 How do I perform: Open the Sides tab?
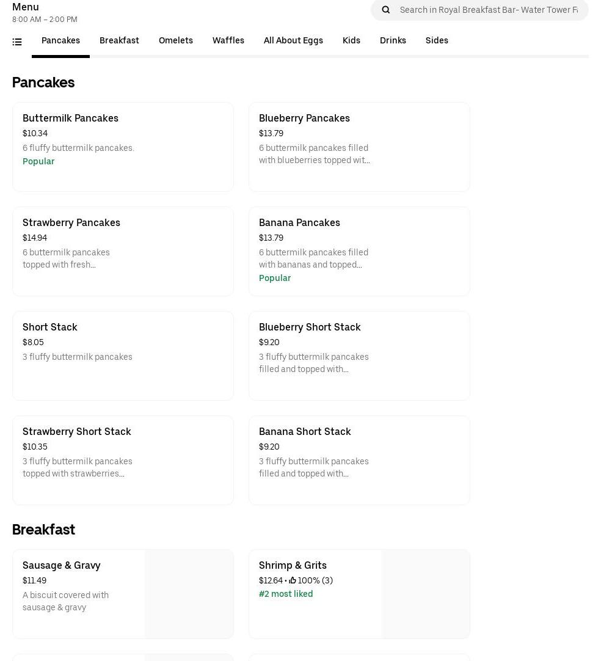pos(437,41)
